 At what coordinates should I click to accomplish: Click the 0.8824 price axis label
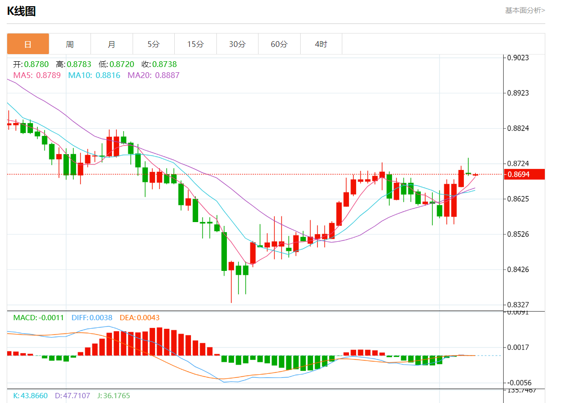click(518, 128)
